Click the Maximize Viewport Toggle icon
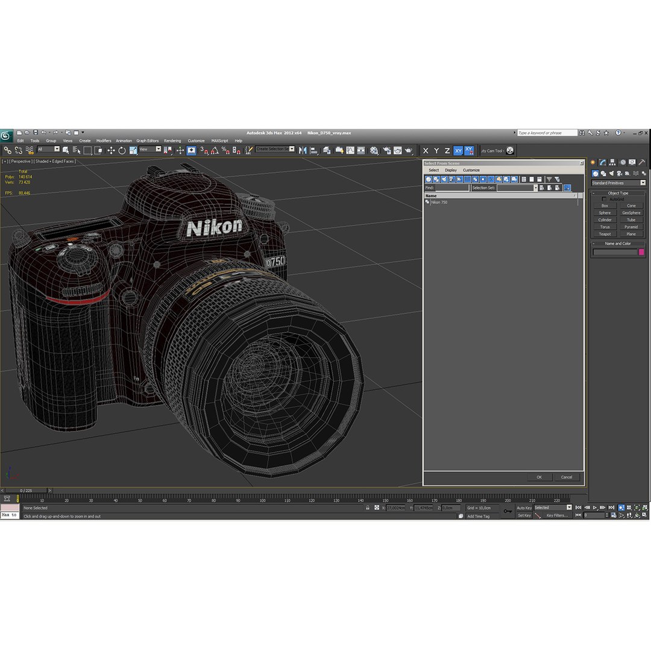The width and height of the screenshot is (651, 651). coord(644,515)
